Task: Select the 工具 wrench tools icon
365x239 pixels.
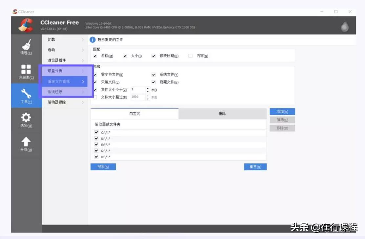Action: point(26,94)
